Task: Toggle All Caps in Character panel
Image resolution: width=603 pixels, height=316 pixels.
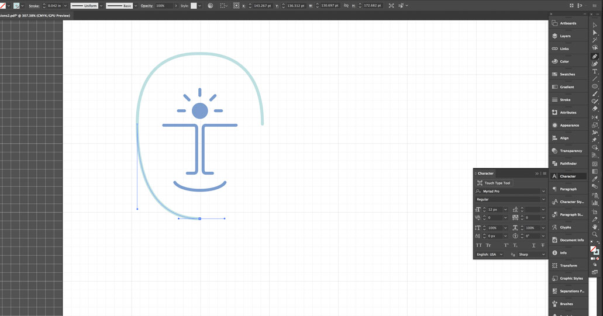Action: pyautogui.click(x=479, y=245)
